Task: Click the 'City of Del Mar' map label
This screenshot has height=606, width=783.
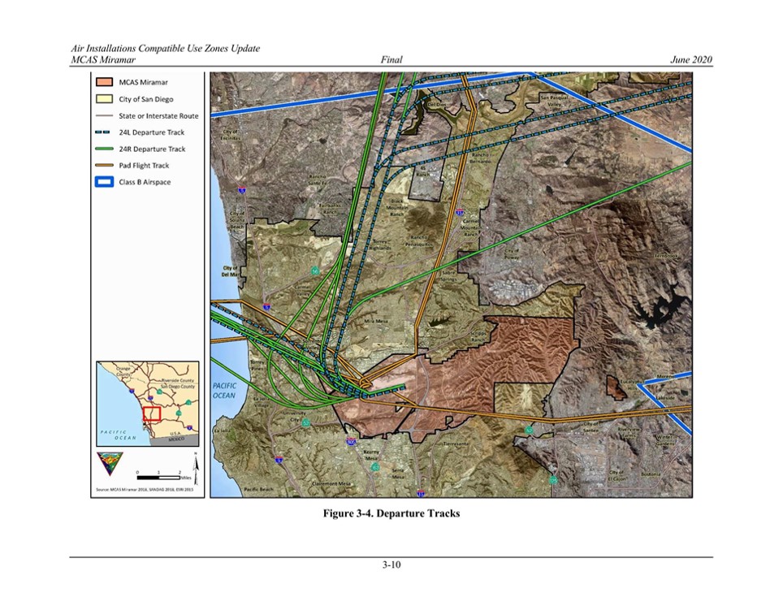Action: click(x=230, y=271)
